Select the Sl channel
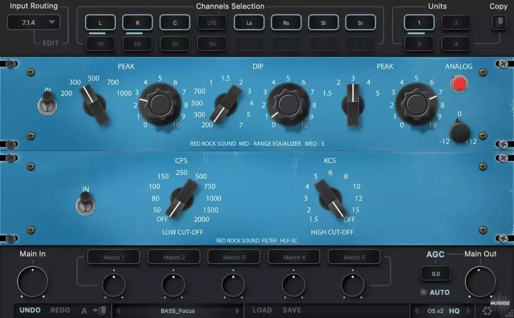514x318 pixels. [x=323, y=23]
